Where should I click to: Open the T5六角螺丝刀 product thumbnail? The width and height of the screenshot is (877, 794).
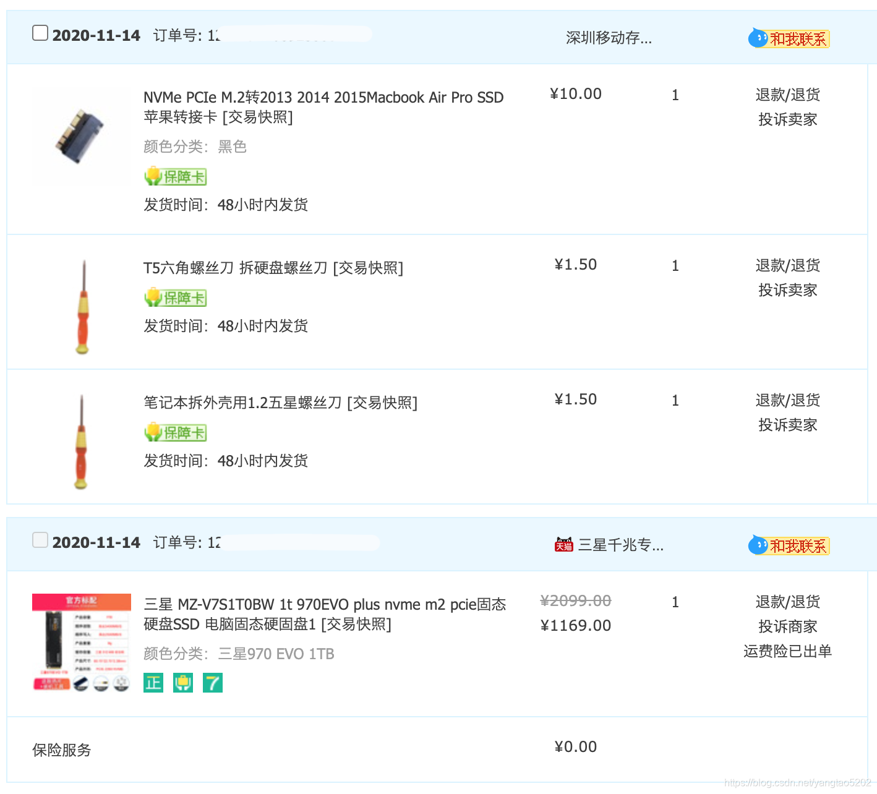pos(82,307)
